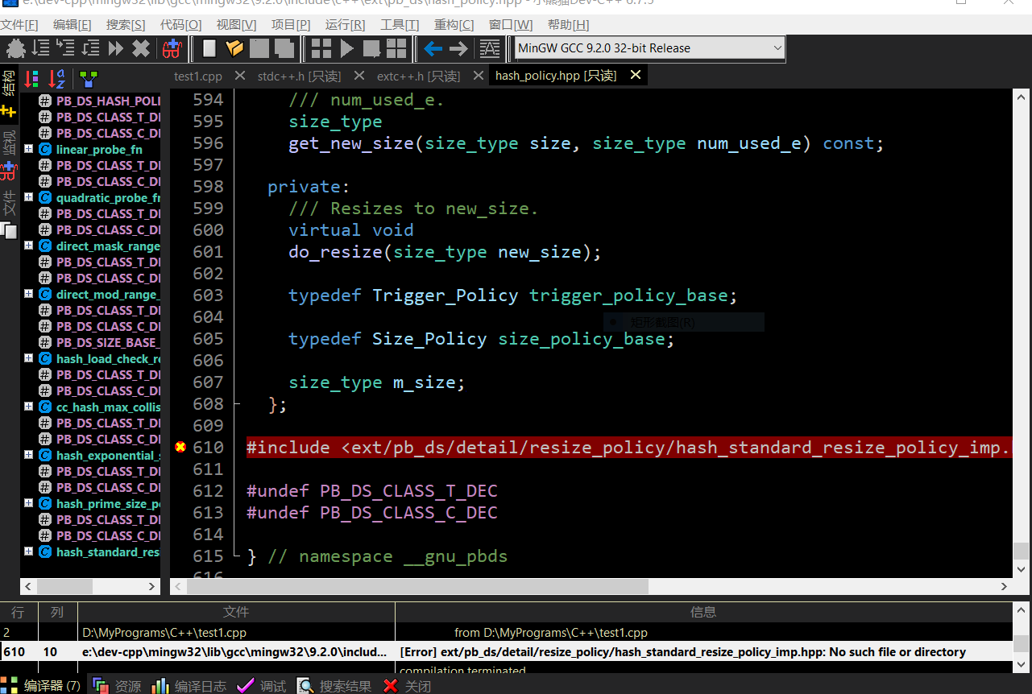Viewport: 1032px width, 694px height.
Task: Click the editor horizontal scrollbar thumb
Action: [418, 587]
